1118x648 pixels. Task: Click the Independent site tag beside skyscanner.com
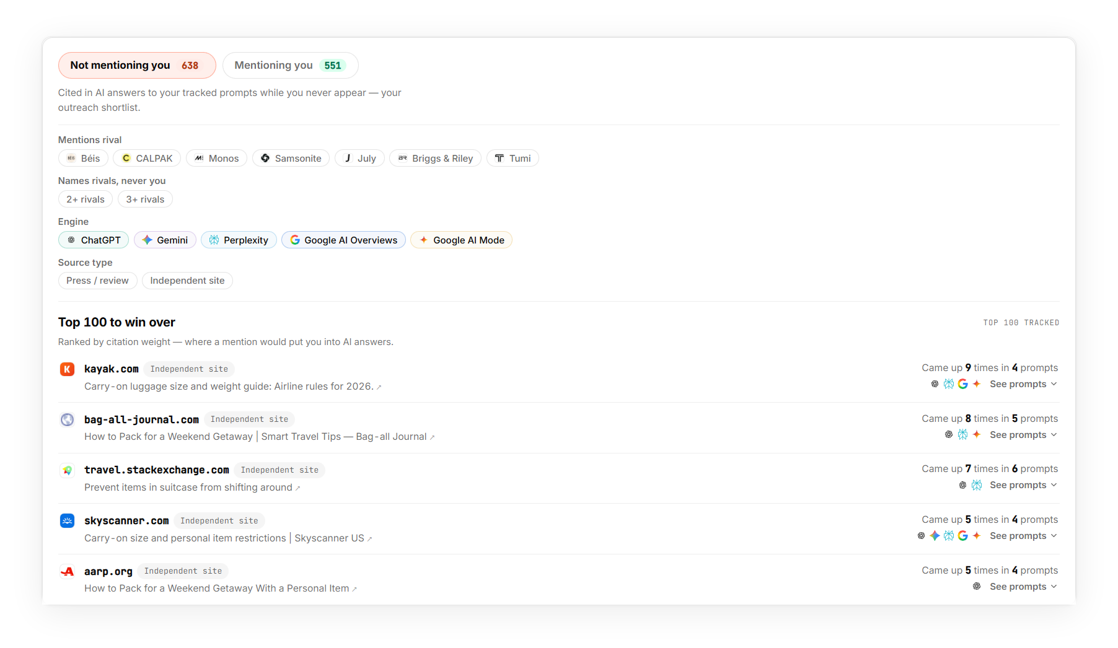[219, 521]
